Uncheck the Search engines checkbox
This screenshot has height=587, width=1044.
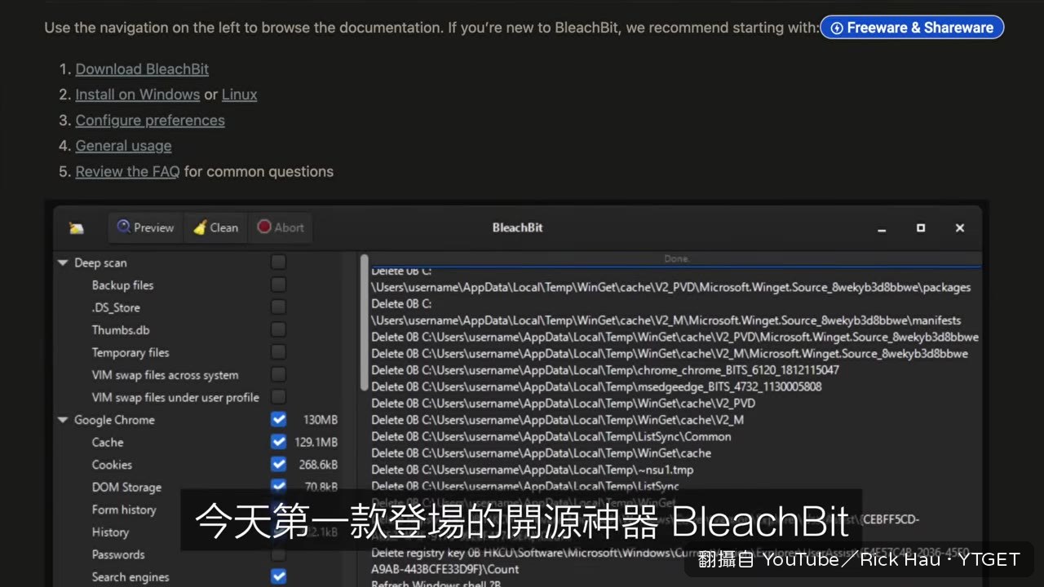point(279,576)
